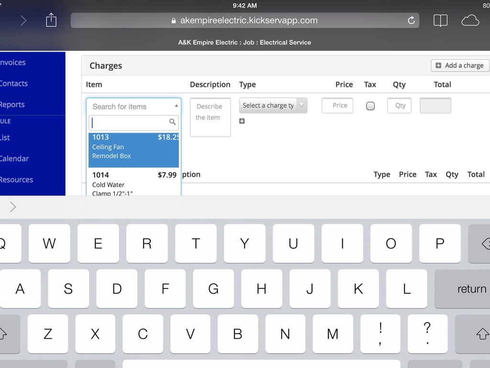Click the Add a charge button

pos(459,66)
